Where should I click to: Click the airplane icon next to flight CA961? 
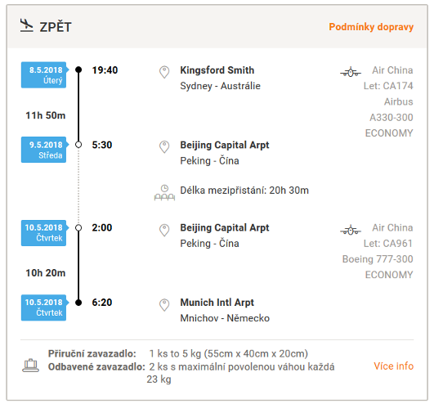point(351,230)
